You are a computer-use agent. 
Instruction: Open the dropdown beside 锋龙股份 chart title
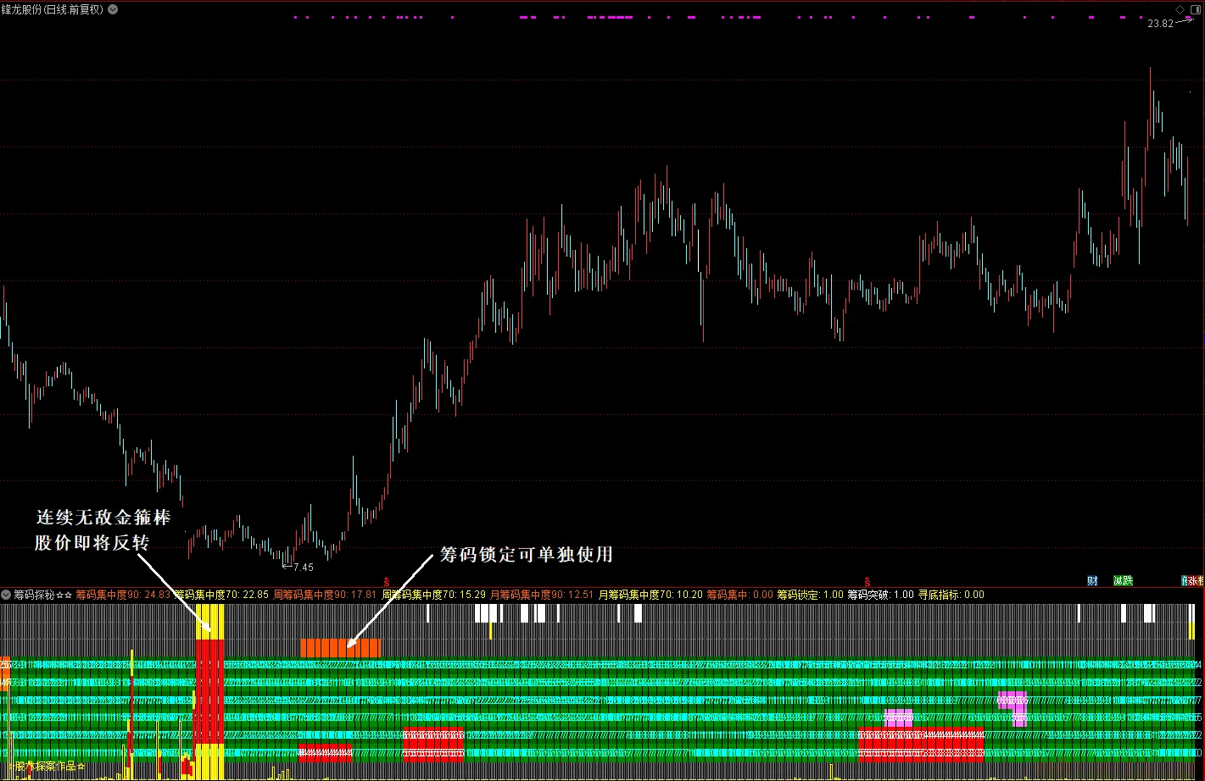click(x=113, y=9)
